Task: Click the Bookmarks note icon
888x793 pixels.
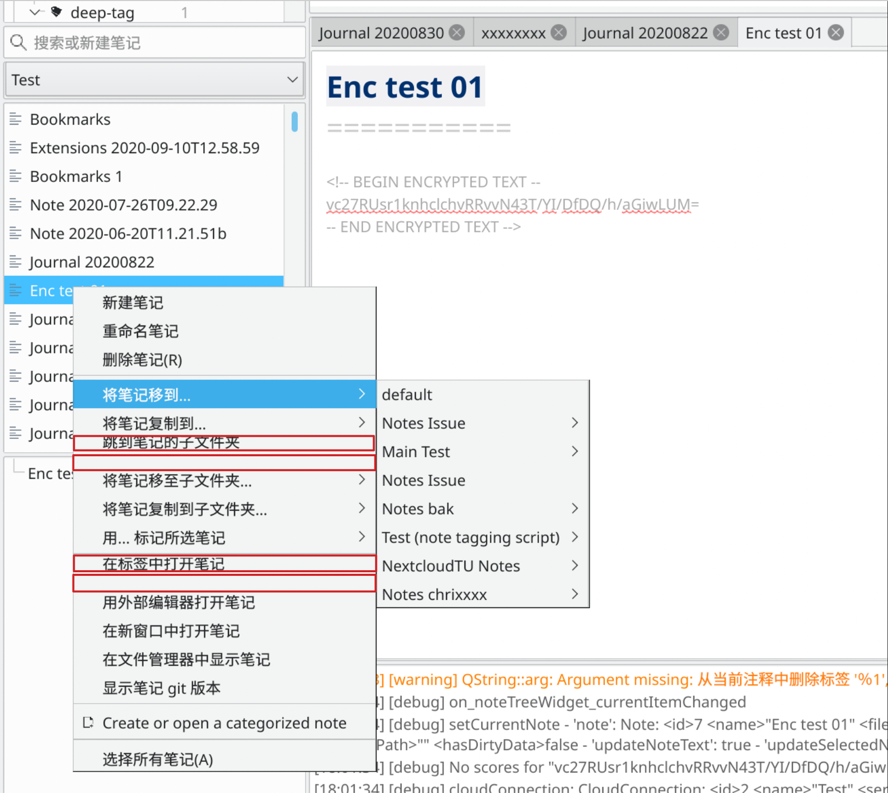Action: tap(16, 119)
